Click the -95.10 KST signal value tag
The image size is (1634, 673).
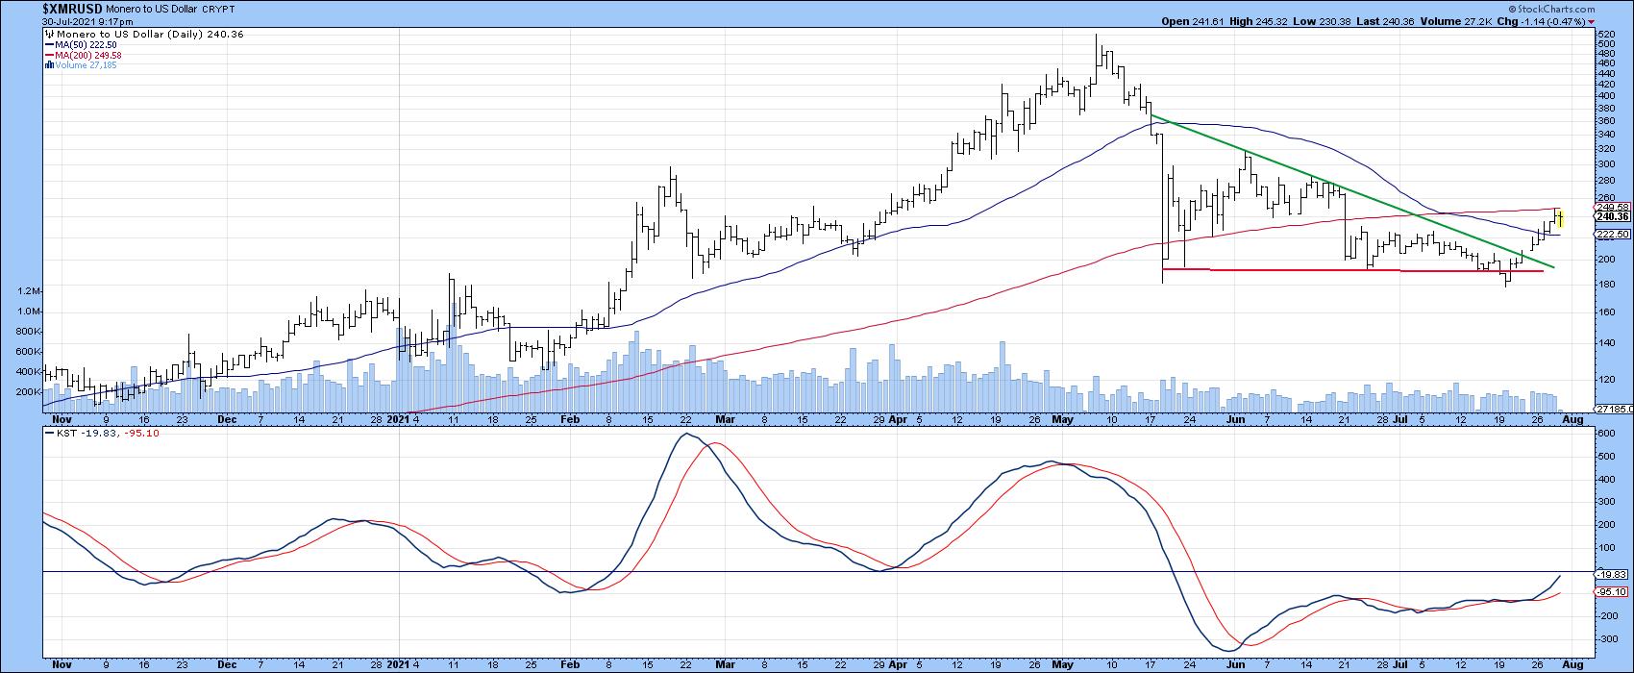[1610, 592]
